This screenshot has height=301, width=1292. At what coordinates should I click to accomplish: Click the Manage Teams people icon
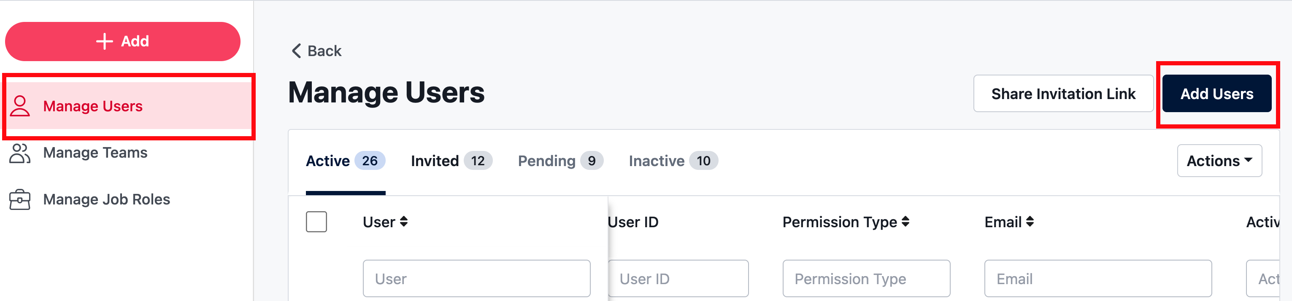pyautogui.click(x=21, y=153)
